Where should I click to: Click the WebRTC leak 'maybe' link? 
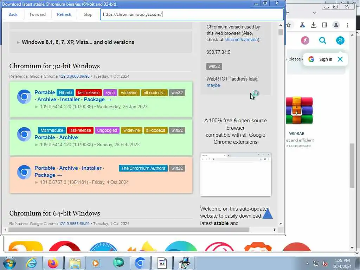pos(213,85)
